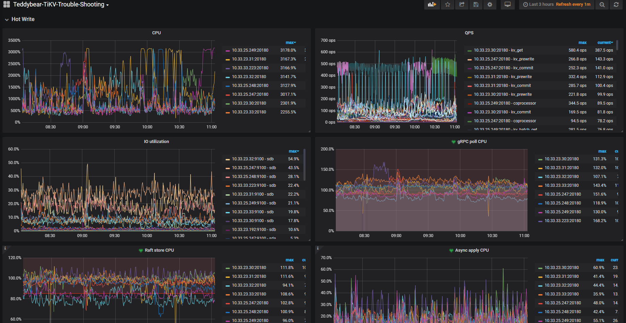626x323 pixels.
Task: Sort CPU legend by max column
Action: coord(290,42)
